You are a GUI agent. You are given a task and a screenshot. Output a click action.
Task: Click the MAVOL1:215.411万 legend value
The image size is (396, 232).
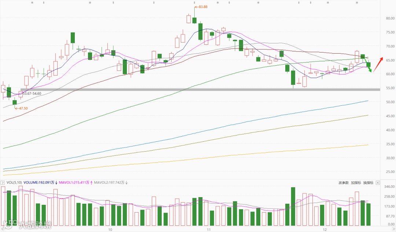74,182
